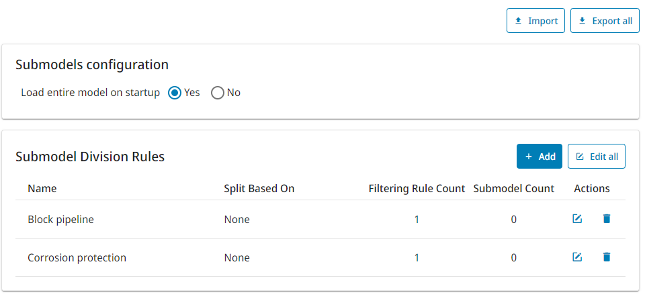Screen dimensions: 645x295
Task: Click the Actions column header
Action: point(592,188)
